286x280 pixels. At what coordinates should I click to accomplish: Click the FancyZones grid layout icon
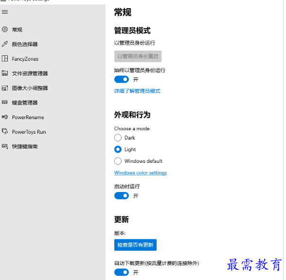click(5, 58)
